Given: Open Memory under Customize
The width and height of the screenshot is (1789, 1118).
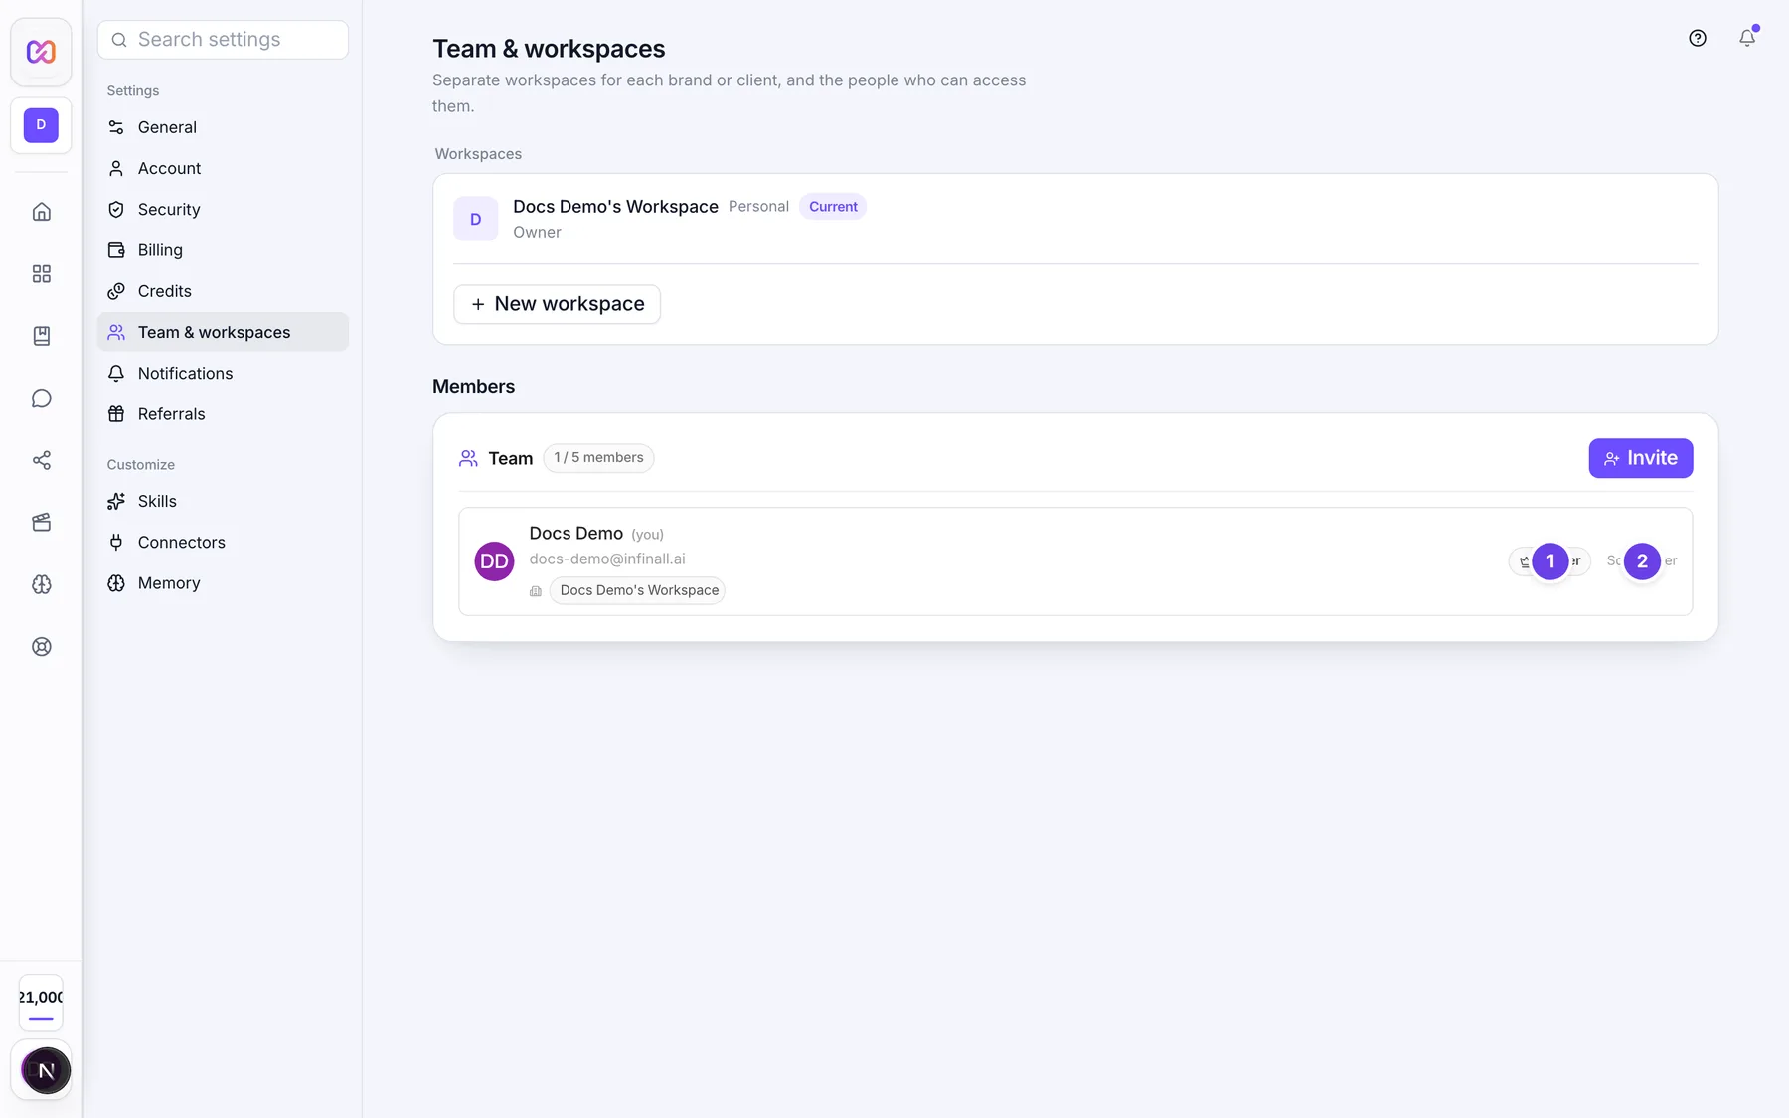Looking at the screenshot, I should tap(223, 583).
